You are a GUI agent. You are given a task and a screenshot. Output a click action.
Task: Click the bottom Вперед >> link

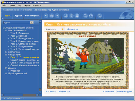pyautogui.click(x=65, y=92)
